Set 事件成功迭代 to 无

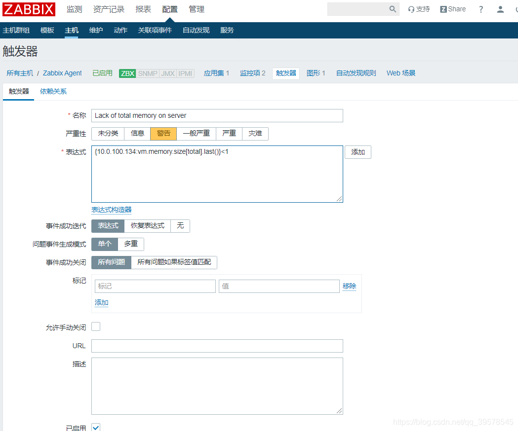coord(180,226)
